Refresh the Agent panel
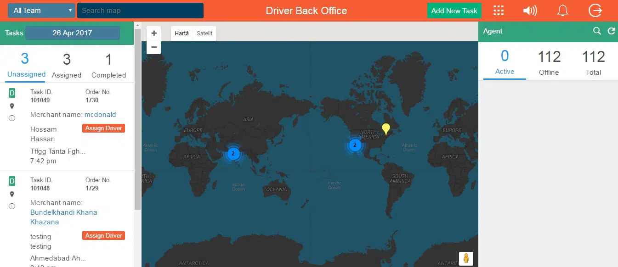Viewport: 618px width, 267px height. pyautogui.click(x=611, y=31)
